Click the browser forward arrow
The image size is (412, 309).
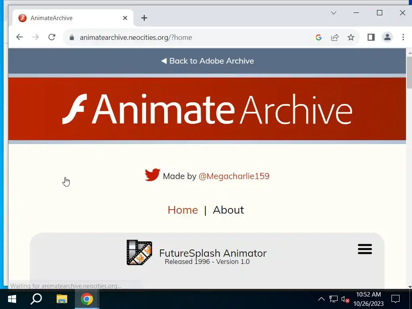point(35,37)
